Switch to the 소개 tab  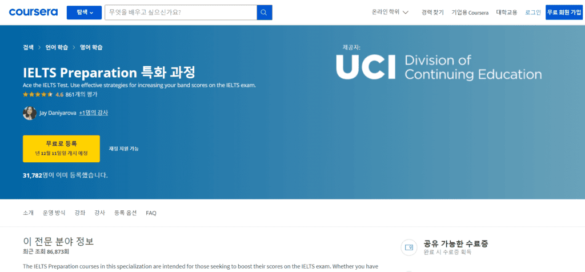(28, 213)
